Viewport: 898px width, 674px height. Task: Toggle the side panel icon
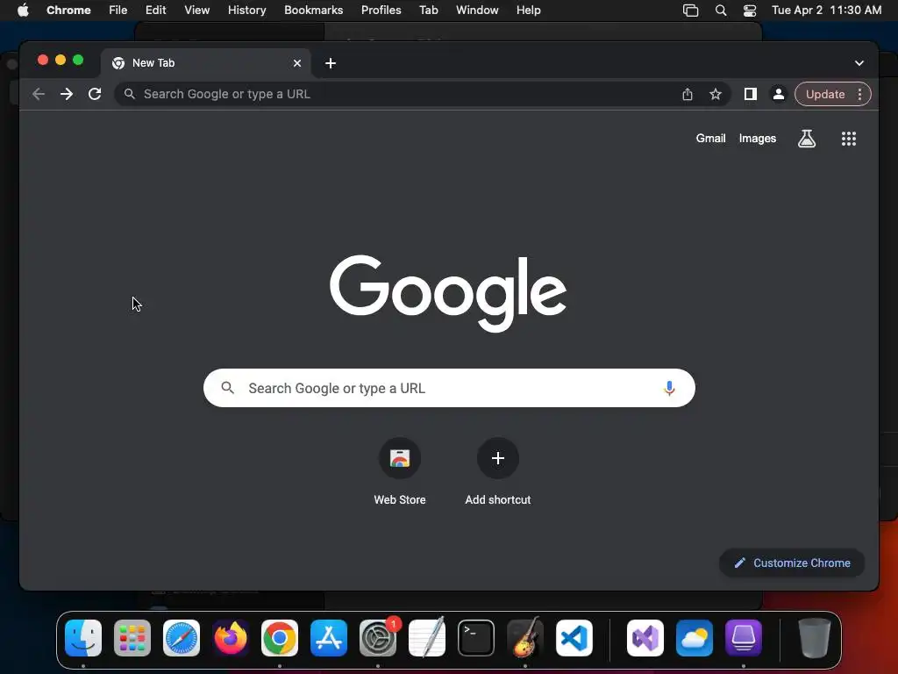point(751,94)
